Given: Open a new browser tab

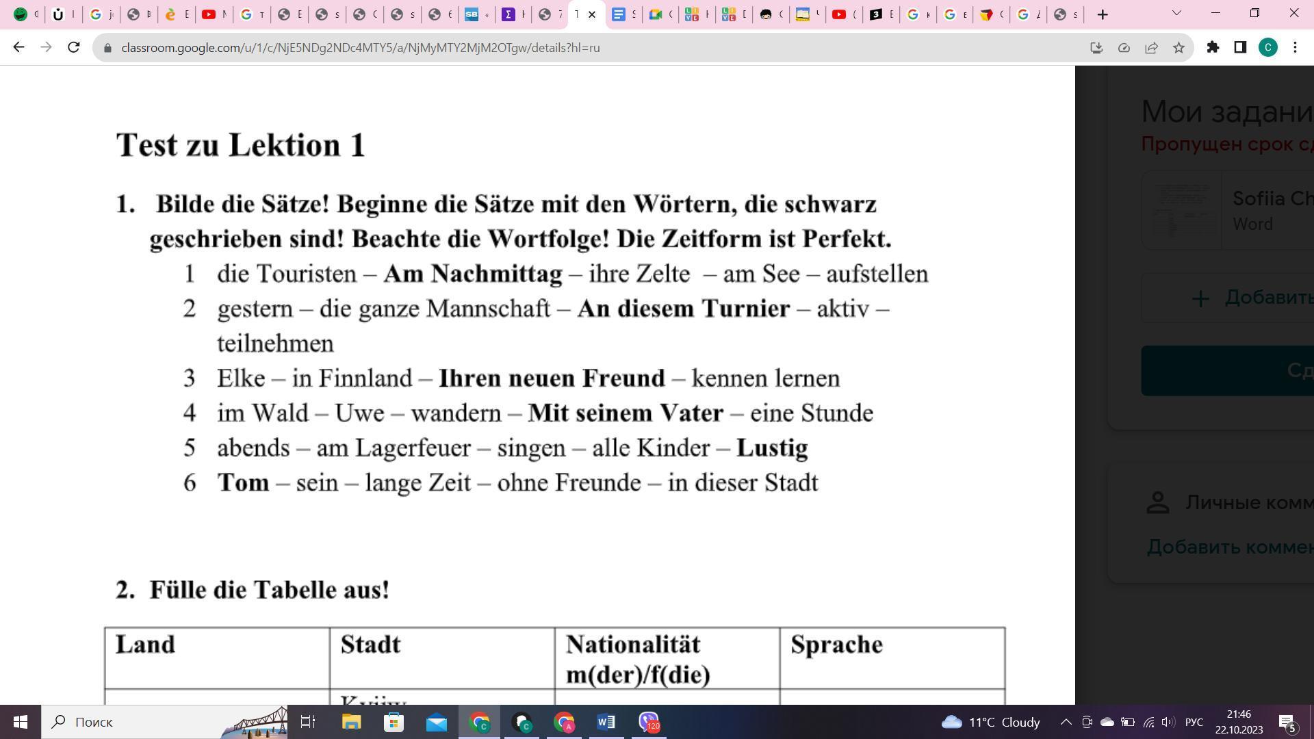Looking at the screenshot, I should (x=1102, y=14).
